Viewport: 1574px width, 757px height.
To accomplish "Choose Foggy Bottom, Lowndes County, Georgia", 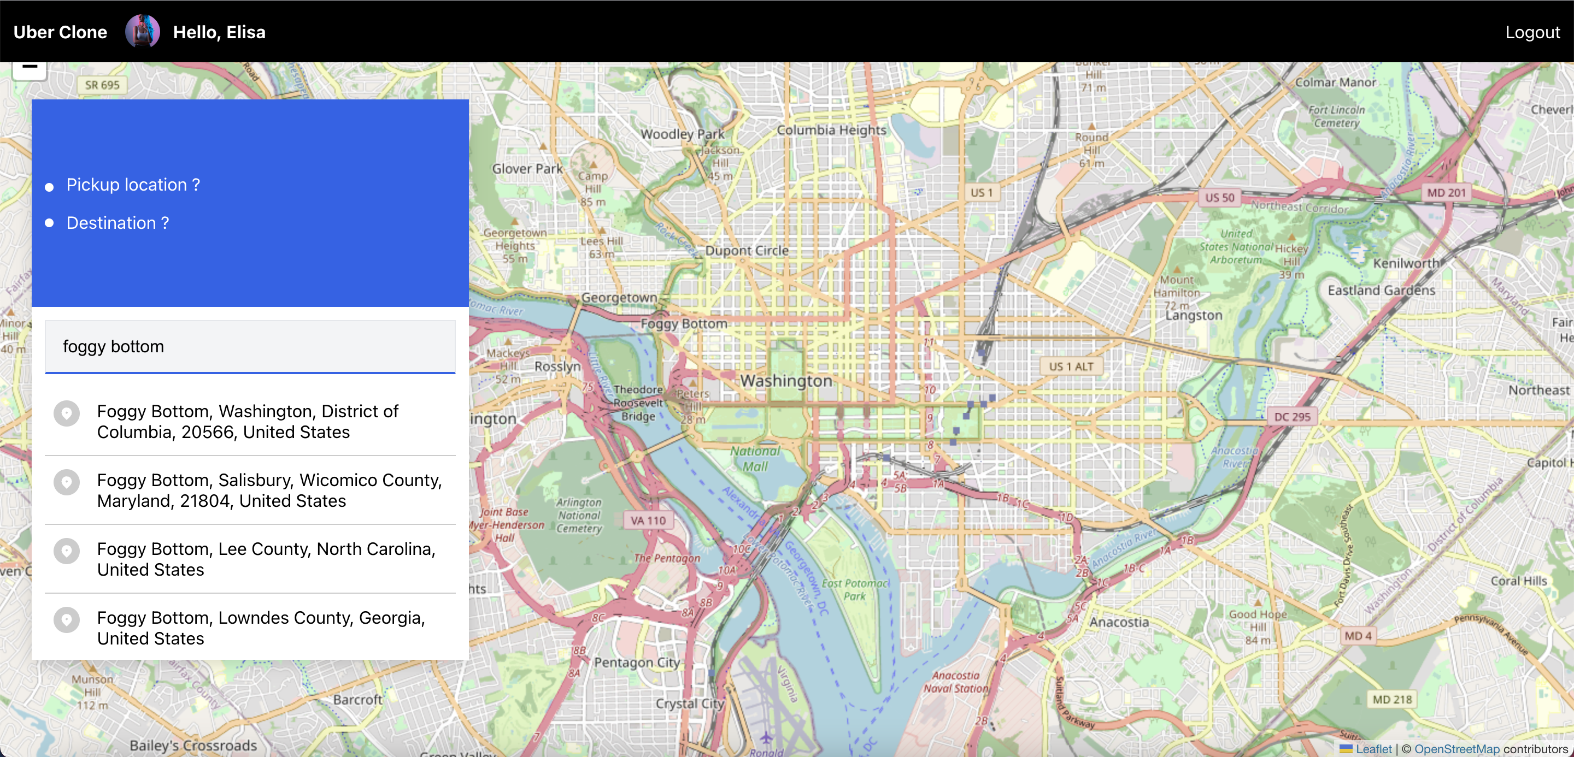I will 261,628.
